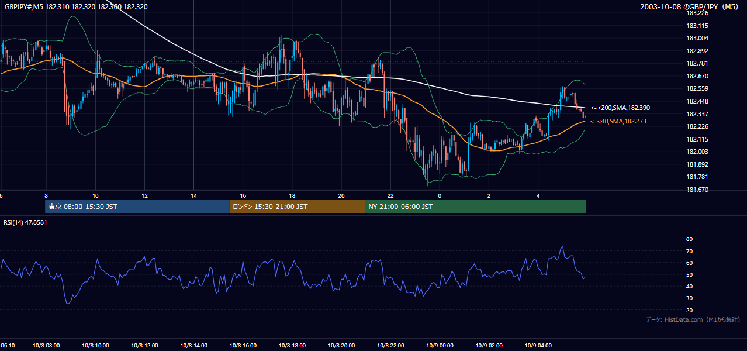Screen dimensions: 747x351
Task: Click hour tick 8 above the Tokyo bar
Action: click(x=46, y=196)
